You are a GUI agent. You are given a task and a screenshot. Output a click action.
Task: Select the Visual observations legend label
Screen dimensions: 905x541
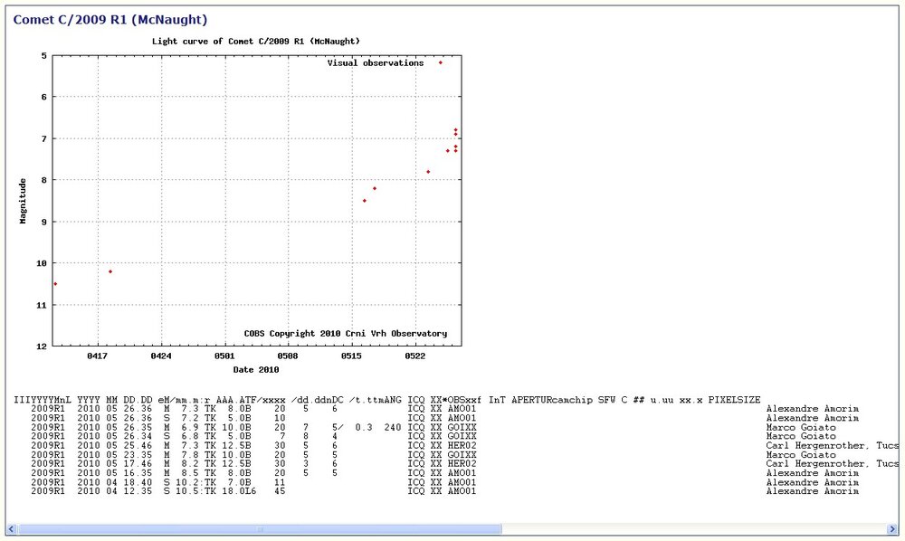click(376, 63)
